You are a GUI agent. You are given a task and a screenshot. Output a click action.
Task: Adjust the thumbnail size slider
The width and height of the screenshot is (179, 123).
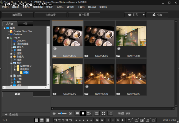coord(61,113)
